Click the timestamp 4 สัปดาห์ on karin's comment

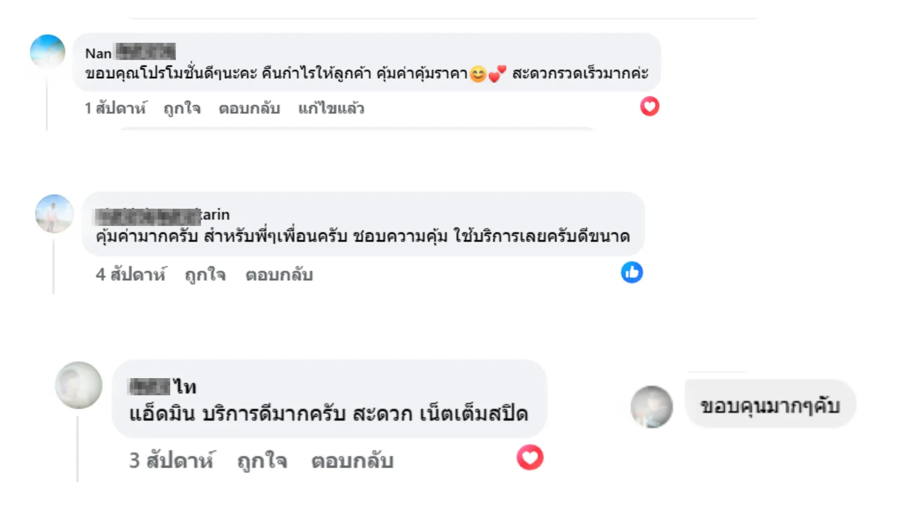coord(131,274)
